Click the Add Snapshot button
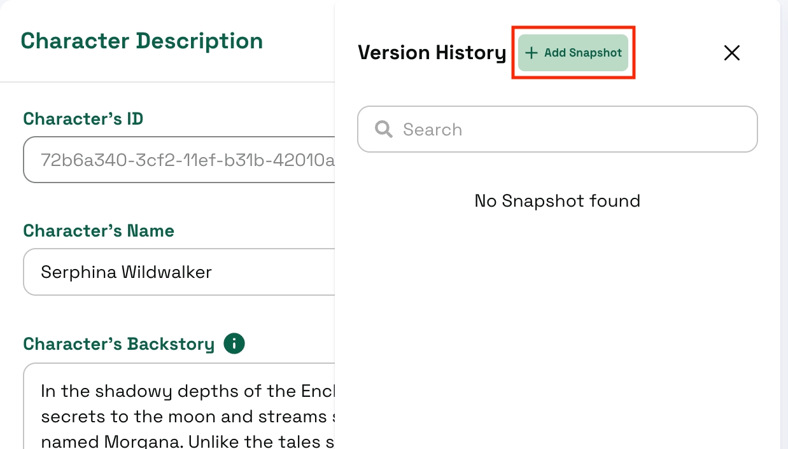 click(x=573, y=53)
